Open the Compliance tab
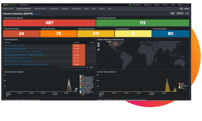Viewport: 202px width, 121px height. coord(65,9)
